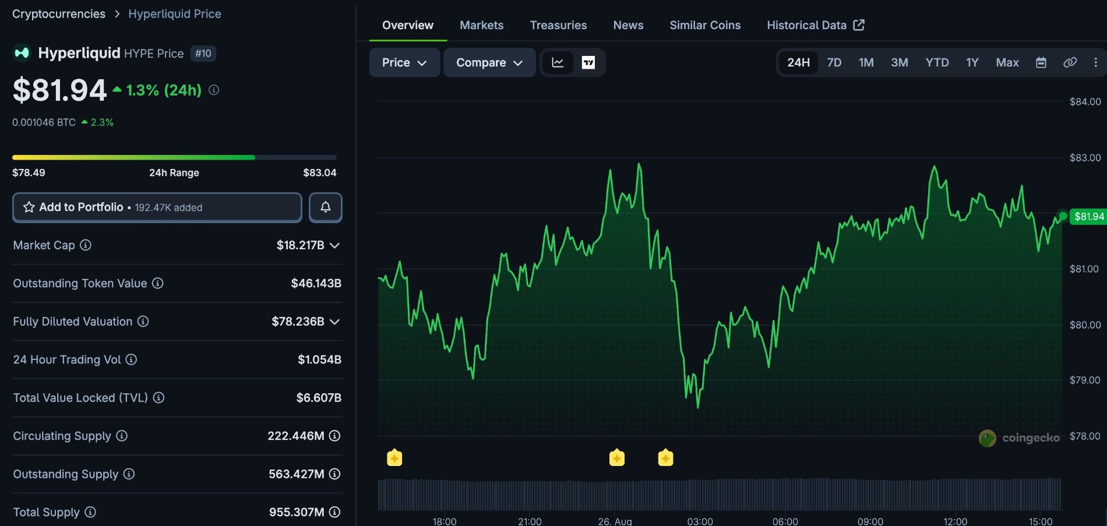This screenshot has width=1107, height=526.
Task: Show Outstanding Token Value info icon
Action: point(158,283)
